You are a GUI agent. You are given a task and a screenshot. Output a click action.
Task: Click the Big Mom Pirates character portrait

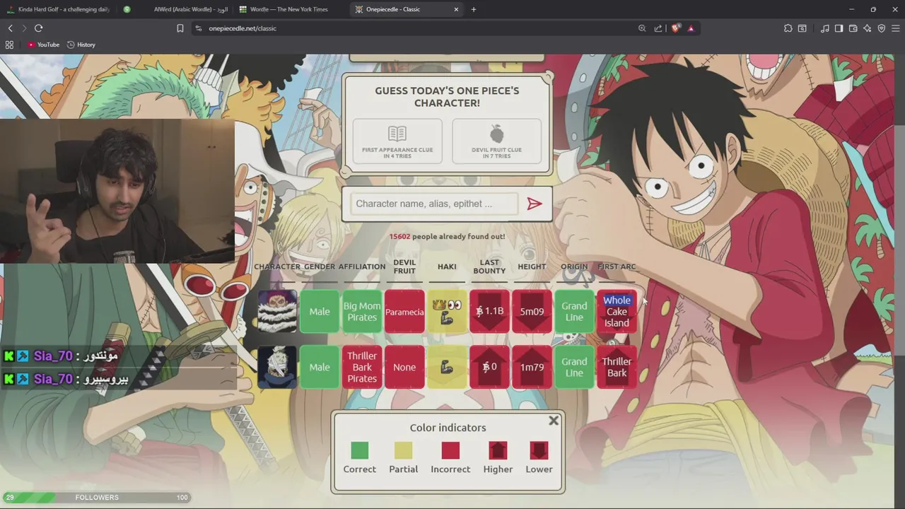tap(277, 312)
